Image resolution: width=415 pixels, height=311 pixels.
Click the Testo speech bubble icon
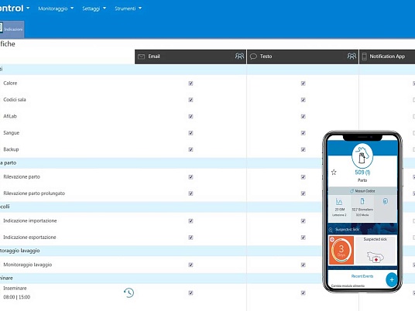click(x=253, y=56)
